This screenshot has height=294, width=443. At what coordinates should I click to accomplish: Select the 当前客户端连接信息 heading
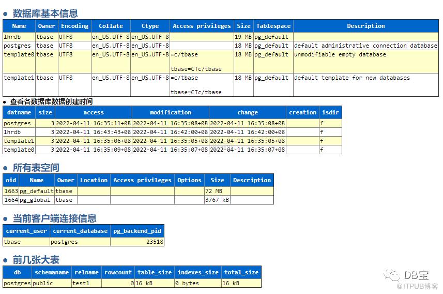pos(54,218)
